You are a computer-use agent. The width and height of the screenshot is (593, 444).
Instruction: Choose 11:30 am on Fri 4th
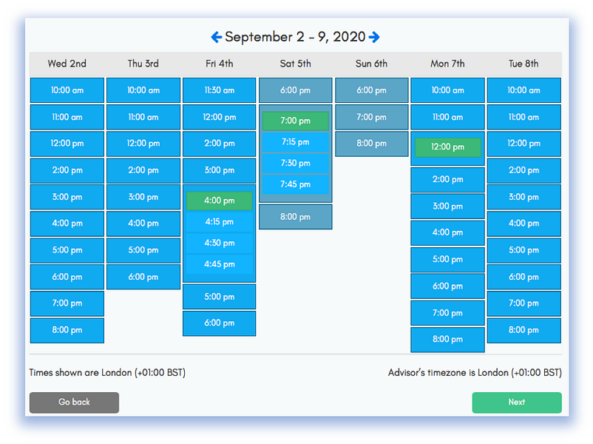tap(220, 90)
